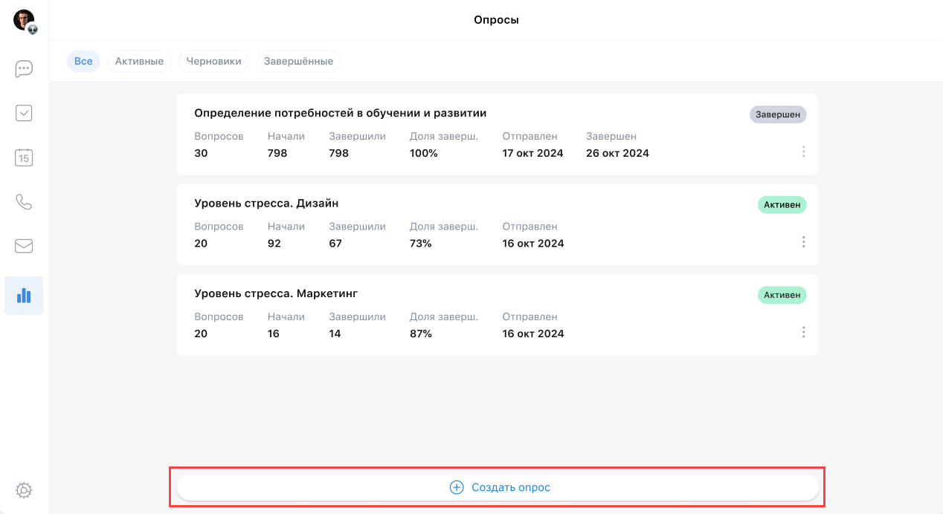Click the plus icon in Создать опрос
This screenshot has height=514, width=943.
coord(457,487)
